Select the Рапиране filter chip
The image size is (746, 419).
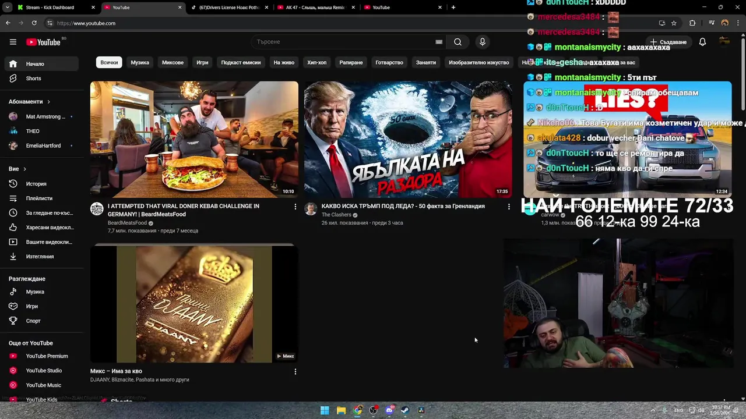click(x=351, y=62)
